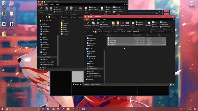Select scripts folder in back Explorer window

tap(64, 27)
